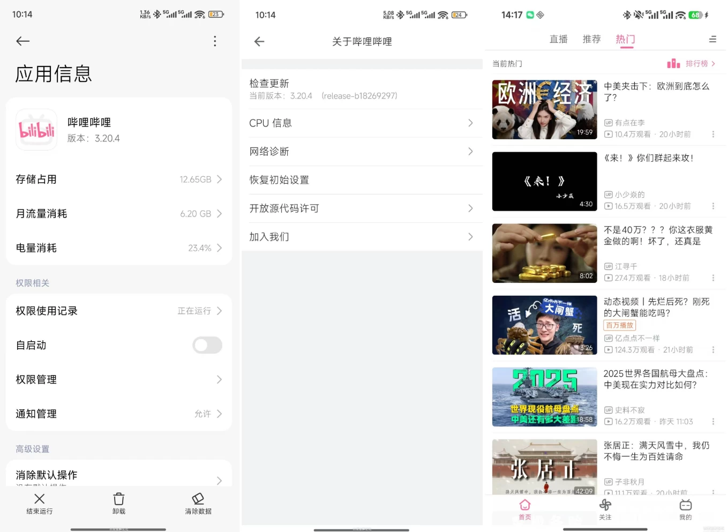The image size is (727, 532).
Task: Tap 我的 TV icon in bottom bar
Action: pyautogui.click(x=686, y=505)
